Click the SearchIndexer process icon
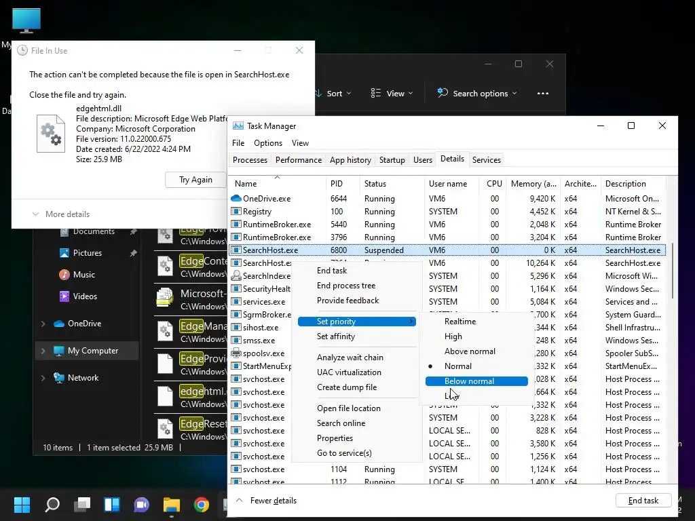The width and height of the screenshot is (695, 521). pyautogui.click(x=236, y=275)
